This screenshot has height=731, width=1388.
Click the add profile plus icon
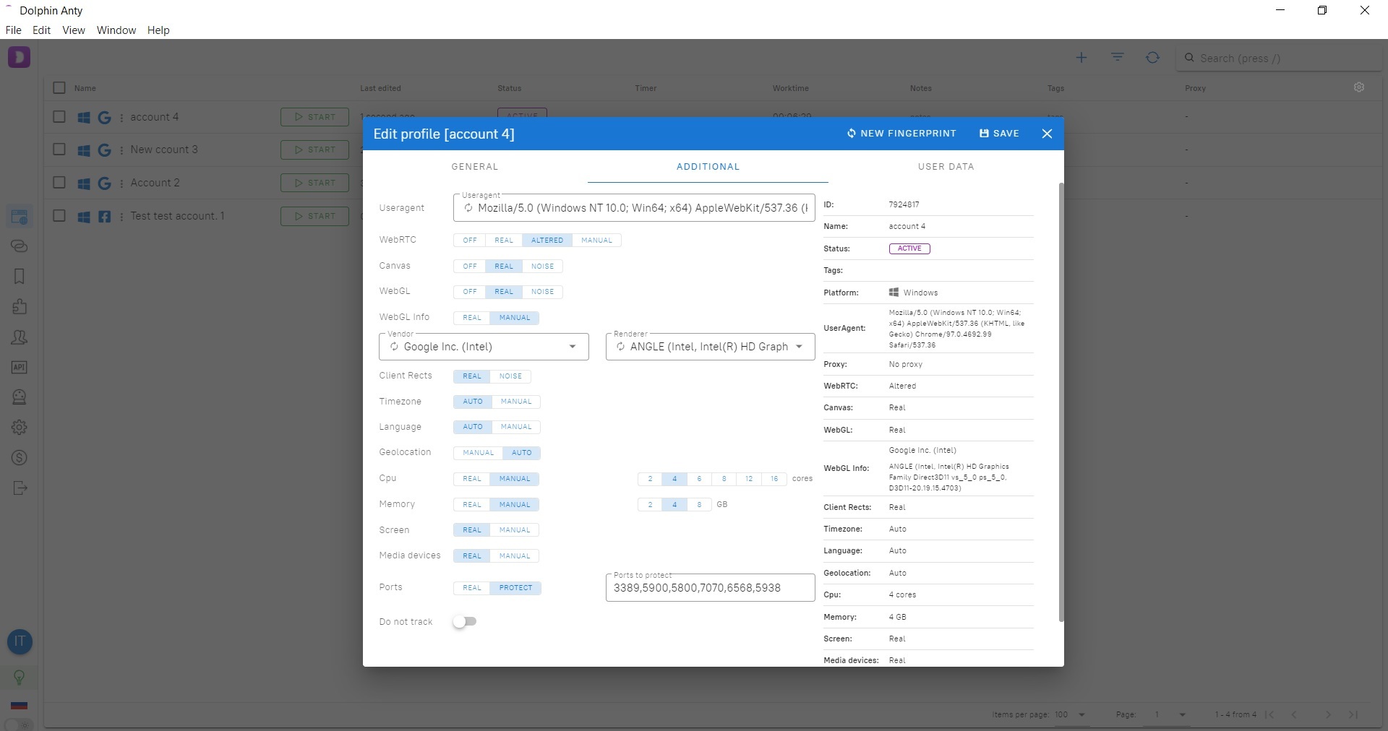[x=1081, y=58]
